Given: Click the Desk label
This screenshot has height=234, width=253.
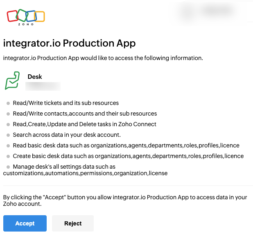Looking at the screenshot, I should (35, 77).
